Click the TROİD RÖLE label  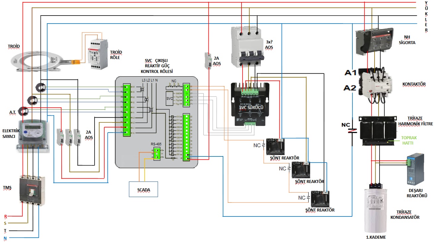(x=116, y=55)
